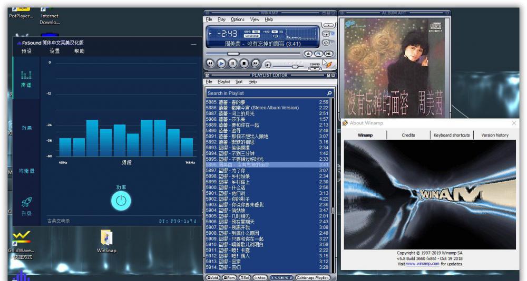The image size is (527, 281).
Task: Open FxSound 效果 effects sidebar item
Action: (26, 128)
